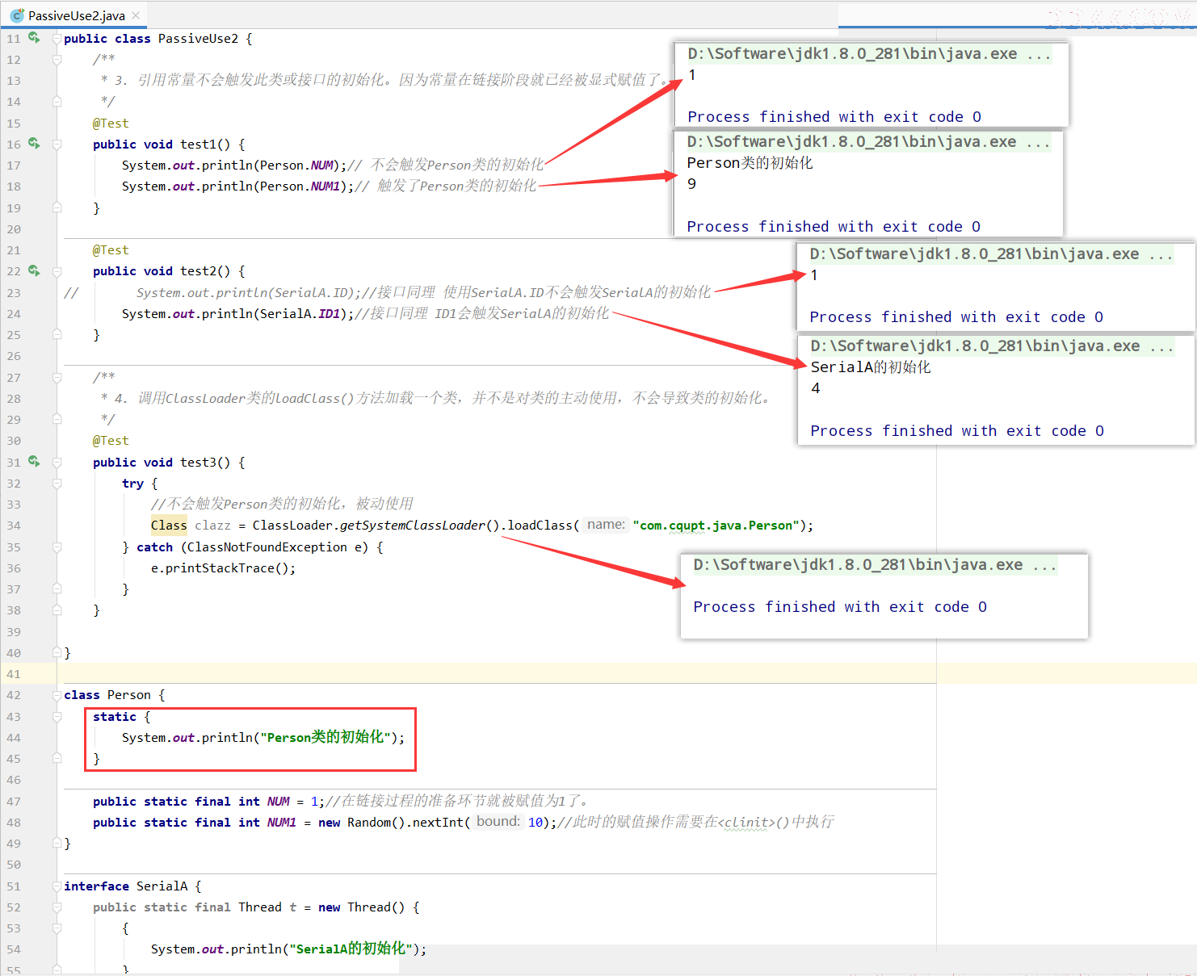Image resolution: width=1197 pixels, height=976 pixels.
Task: Collapse the Javadoc comment starting line 12
Action: coord(57,60)
